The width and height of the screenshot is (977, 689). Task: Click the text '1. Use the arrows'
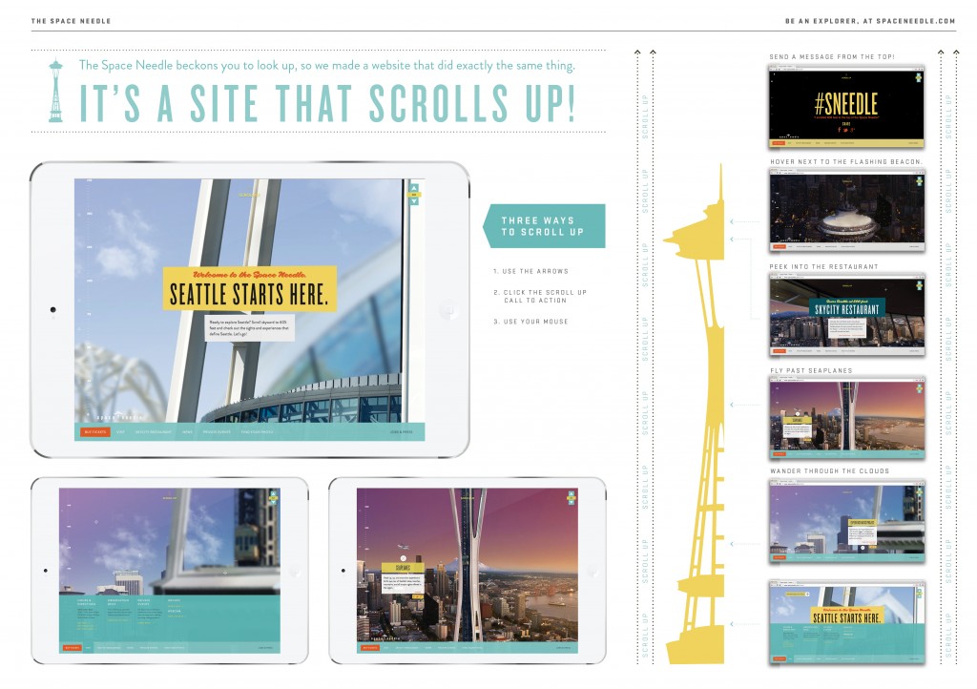[x=530, y=272]
